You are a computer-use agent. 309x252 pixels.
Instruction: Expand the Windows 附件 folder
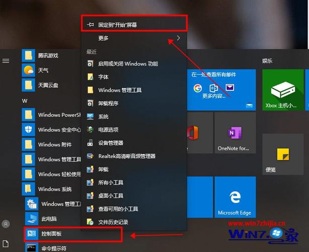click(51, 145)
